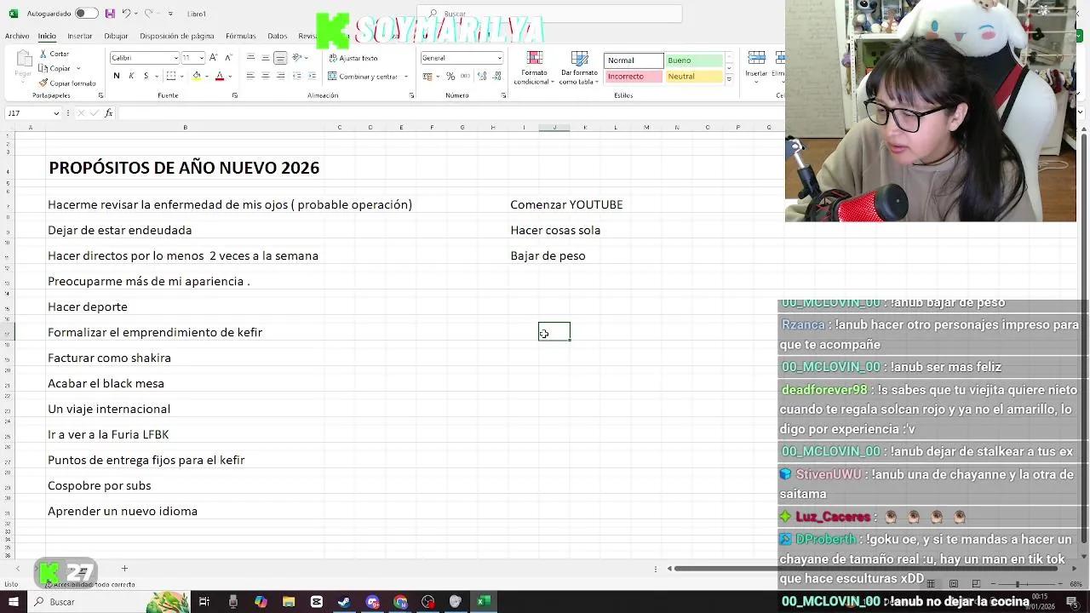Viewport: 1090px width, 613px height.
Task: Apply the Bueno cell style
Action: (x=694, y=60)
